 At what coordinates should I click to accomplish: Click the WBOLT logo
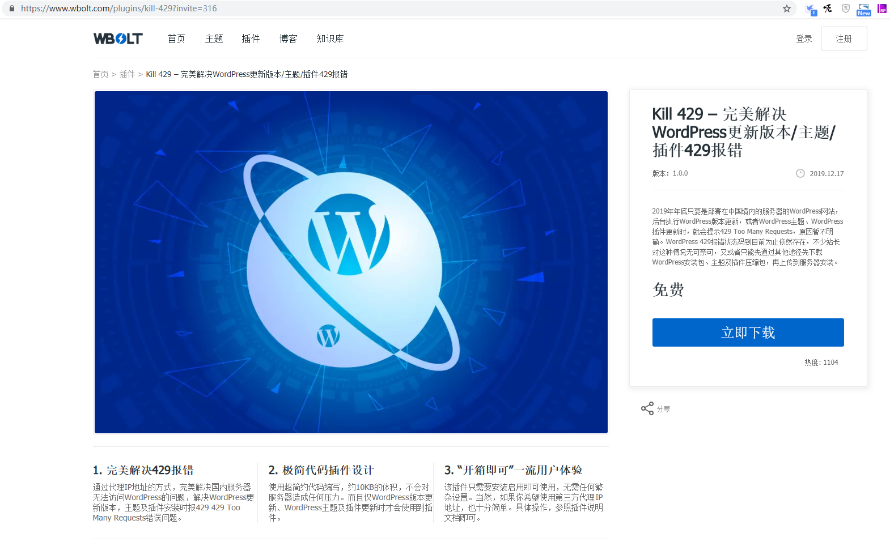(x=118, y=39)
